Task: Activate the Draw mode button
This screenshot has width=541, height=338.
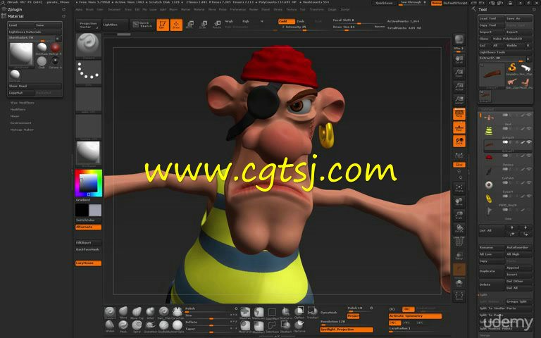Action: click(x=176, y=25)
